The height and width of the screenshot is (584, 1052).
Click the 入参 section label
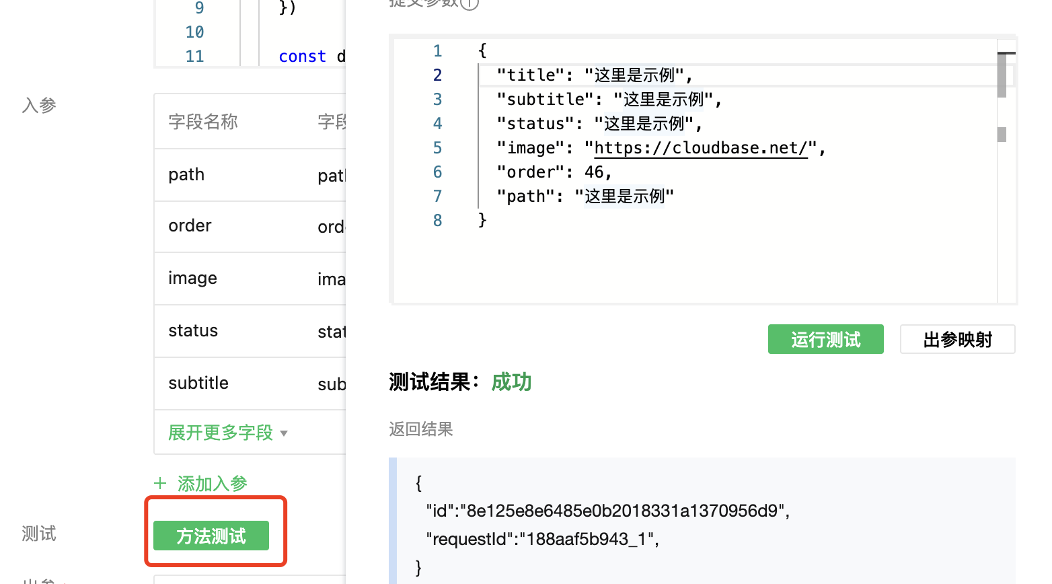[39, 105]
